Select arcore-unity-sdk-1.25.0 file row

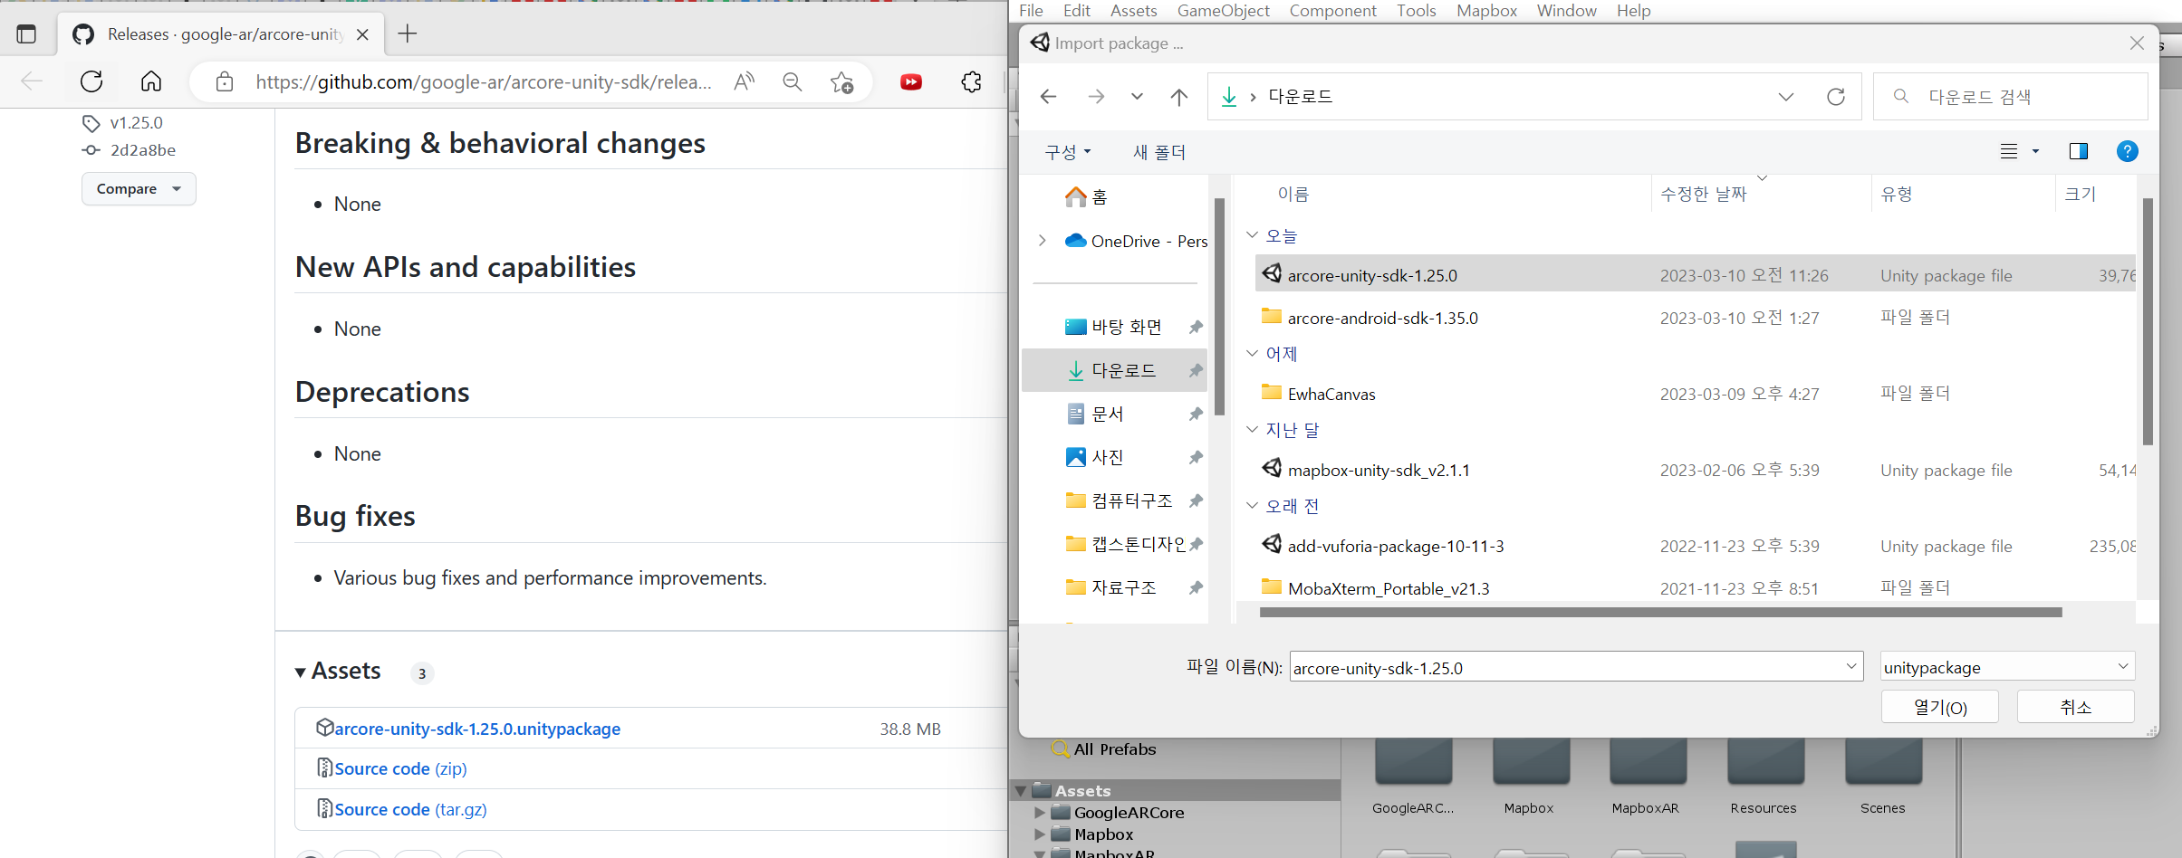1695,273
